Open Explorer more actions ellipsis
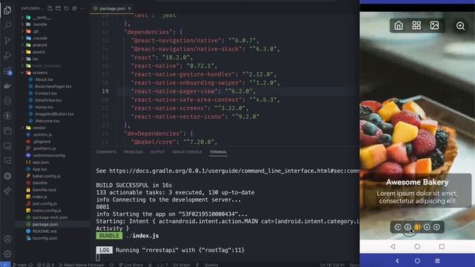Image resolution: width=475 pixels, height=267 pixels. (x=82, y=8)
